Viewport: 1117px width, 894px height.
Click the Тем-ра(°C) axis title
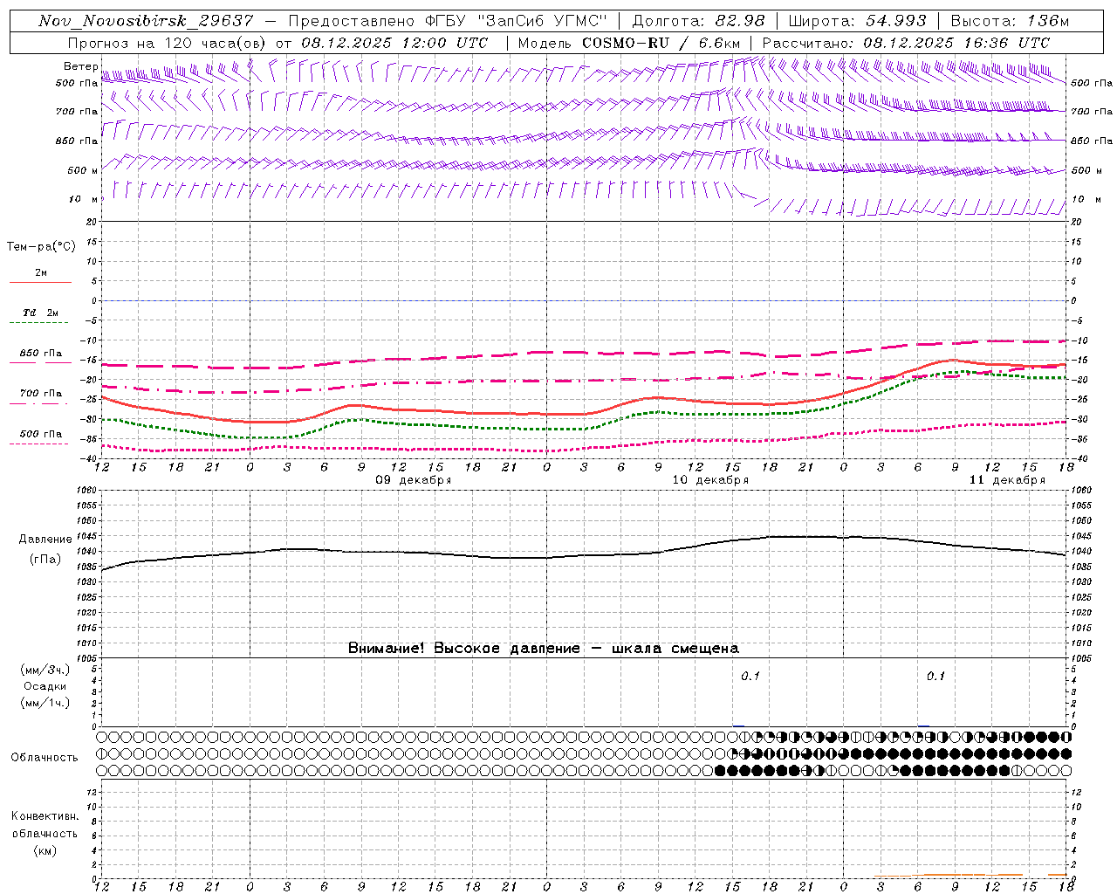(x=41, y=247)
